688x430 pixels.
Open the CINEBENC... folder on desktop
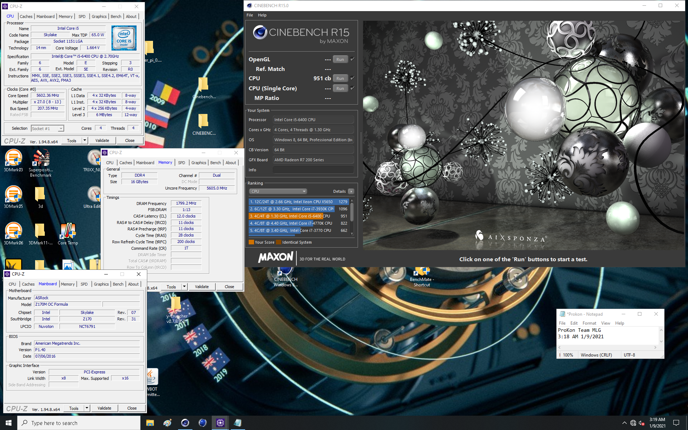[204, 124]
